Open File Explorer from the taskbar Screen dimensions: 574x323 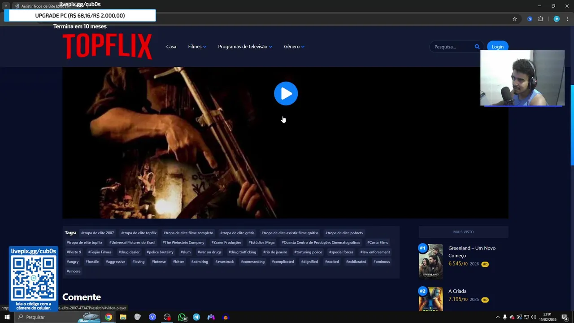click(x=123, y=317)
